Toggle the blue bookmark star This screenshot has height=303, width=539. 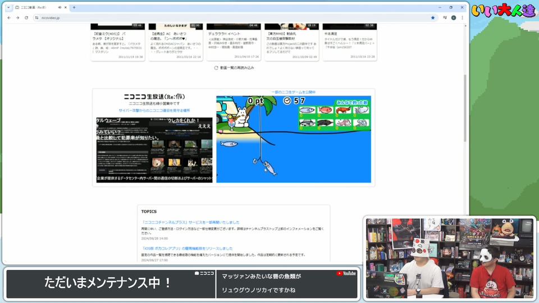point(433,17)
